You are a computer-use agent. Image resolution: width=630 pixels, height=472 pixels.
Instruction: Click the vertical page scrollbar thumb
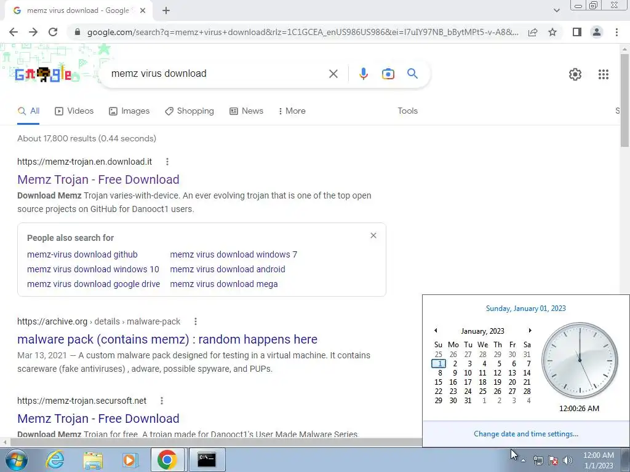625,100
